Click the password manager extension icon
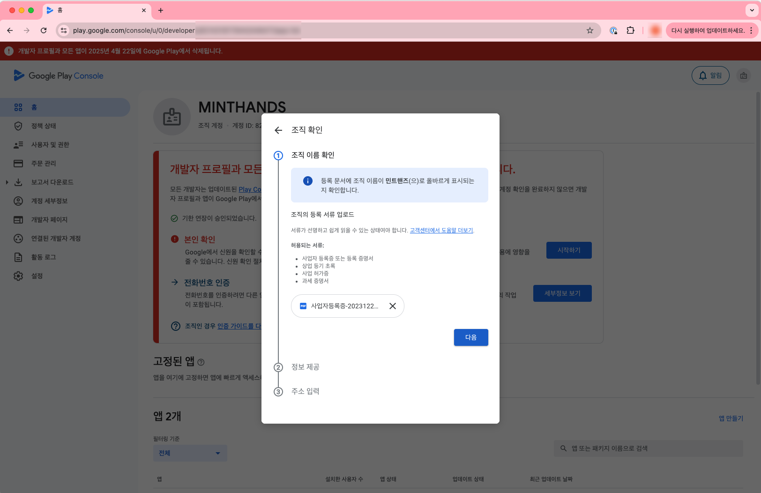This screenshot has width=761, height=493. (613, 30)
